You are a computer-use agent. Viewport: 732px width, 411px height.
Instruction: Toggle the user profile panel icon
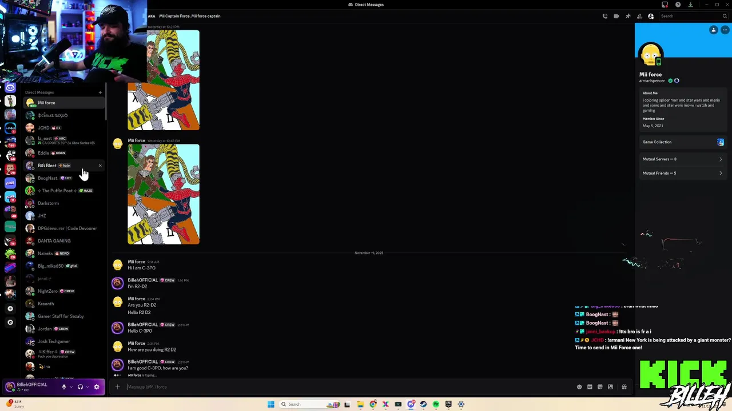(651, 16)
